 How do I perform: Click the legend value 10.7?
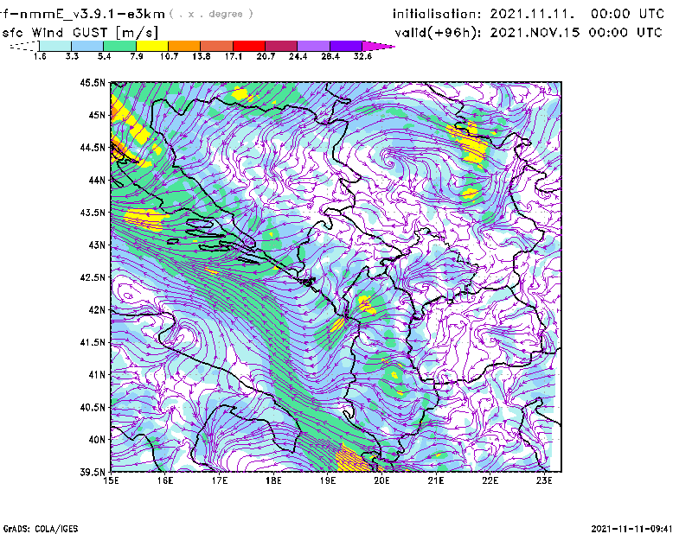pyautogui.click(x=169, y=56)
